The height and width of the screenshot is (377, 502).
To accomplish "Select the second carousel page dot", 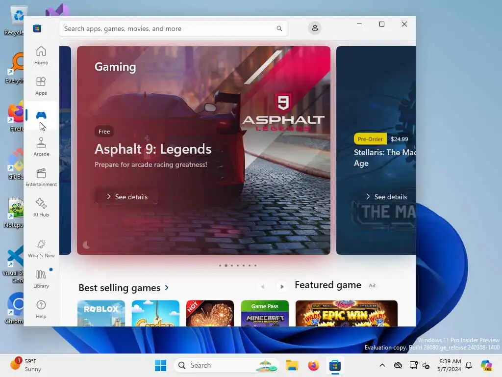I will click(226, 266).
